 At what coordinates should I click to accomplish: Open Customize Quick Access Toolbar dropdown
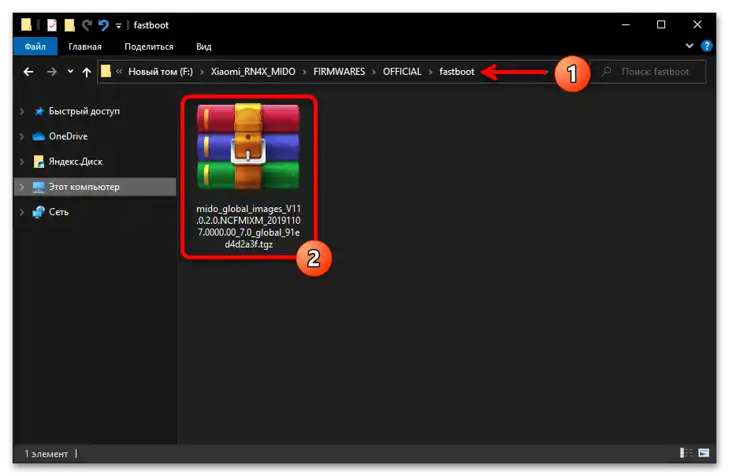tap(118, 26)
